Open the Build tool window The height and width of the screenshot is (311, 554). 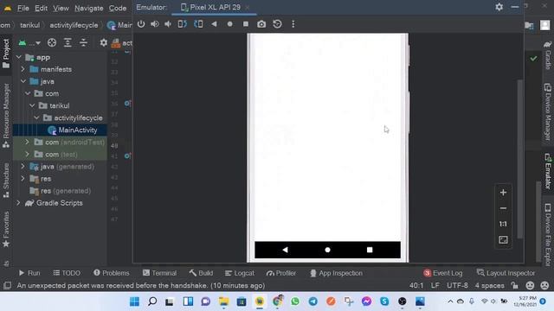click(201, 273)
